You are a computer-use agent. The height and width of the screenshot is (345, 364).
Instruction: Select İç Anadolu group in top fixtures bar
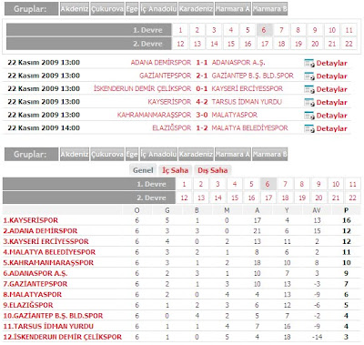(158, 9)
